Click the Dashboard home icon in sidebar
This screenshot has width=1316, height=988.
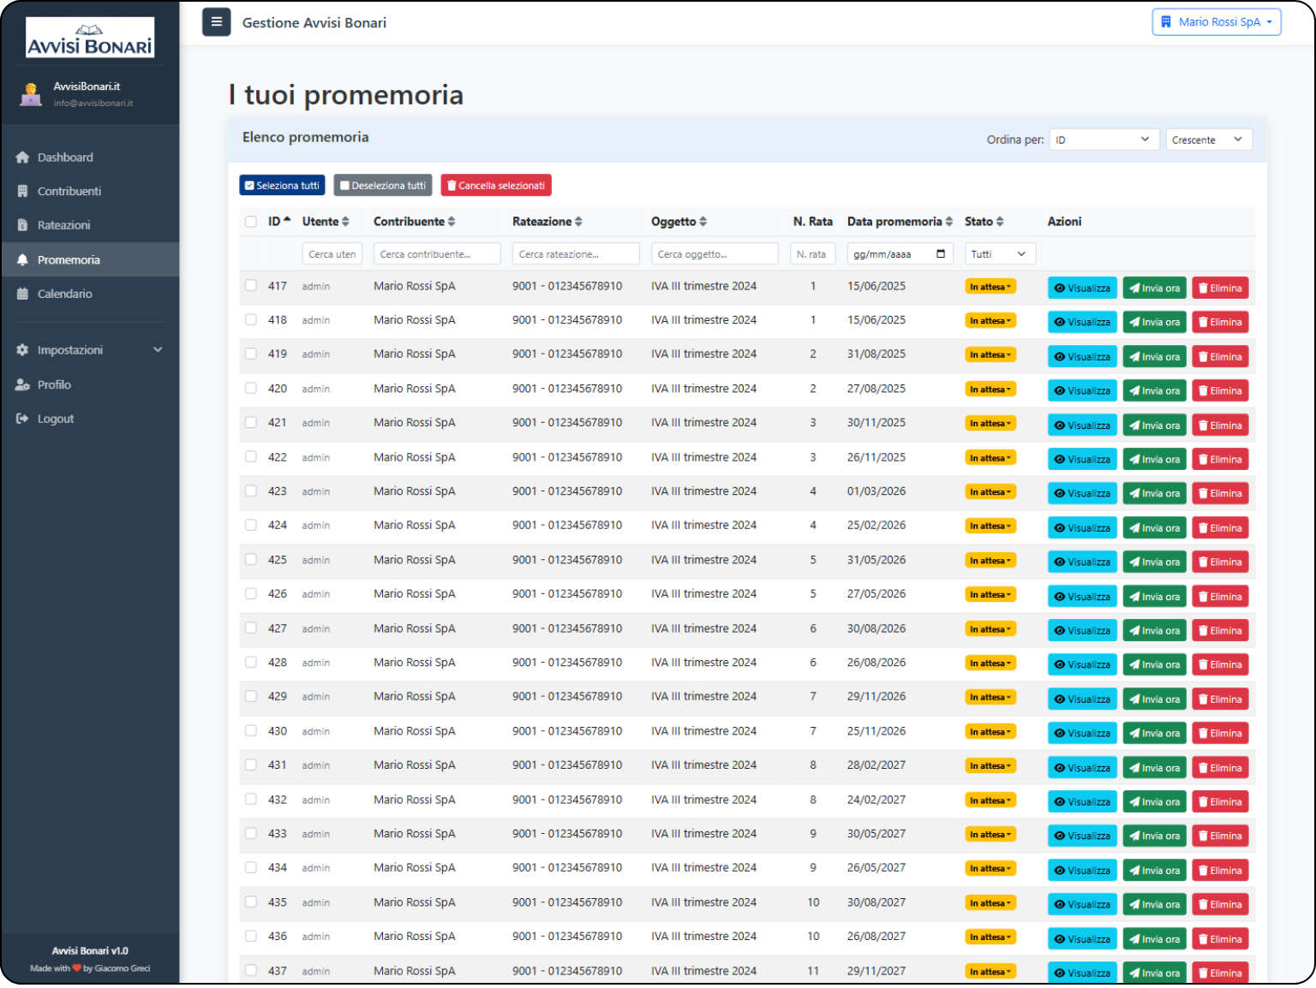pyautogui.click(x=22, y=158)
